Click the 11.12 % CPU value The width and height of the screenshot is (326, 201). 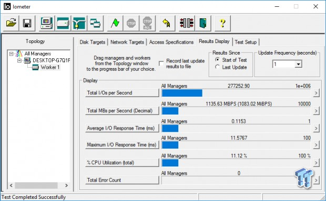click(x=239, y=155)
